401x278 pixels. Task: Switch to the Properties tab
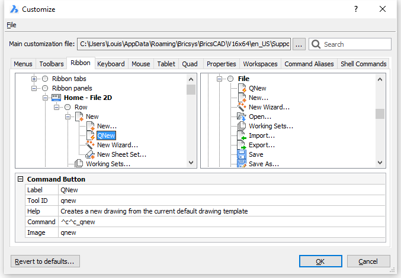pyautogui.click(x=222, y=64)
